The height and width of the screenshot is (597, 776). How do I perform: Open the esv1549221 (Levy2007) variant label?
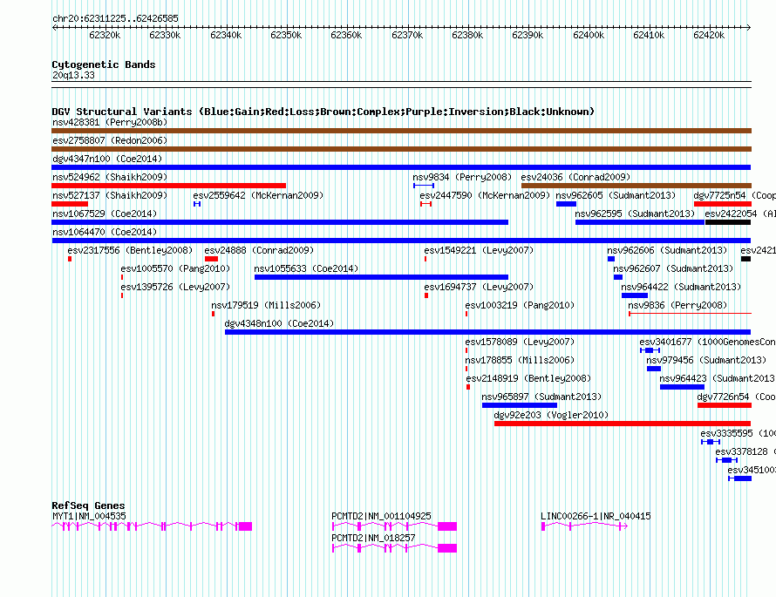(x=479, y=250)
